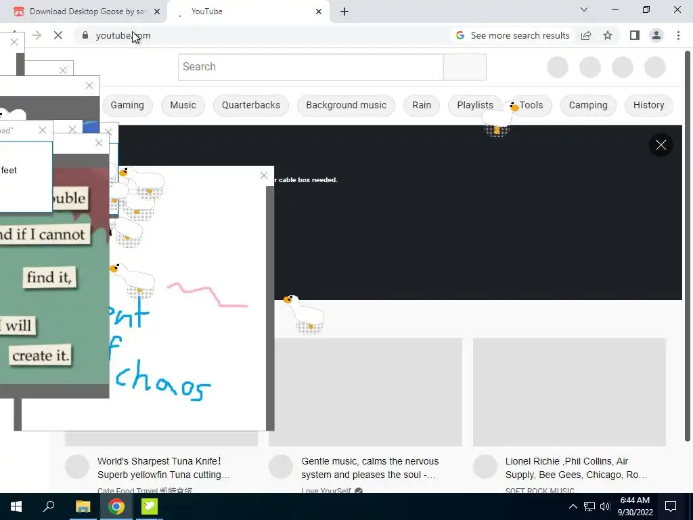Select the Playlists filter chip

(x=475, y=105)
